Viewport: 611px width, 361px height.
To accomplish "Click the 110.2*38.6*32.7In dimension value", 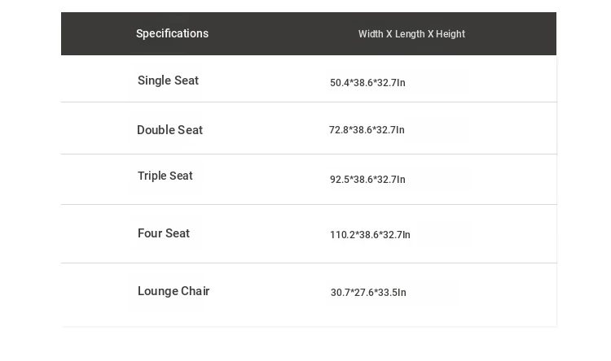I will click(x=370, y=235).
